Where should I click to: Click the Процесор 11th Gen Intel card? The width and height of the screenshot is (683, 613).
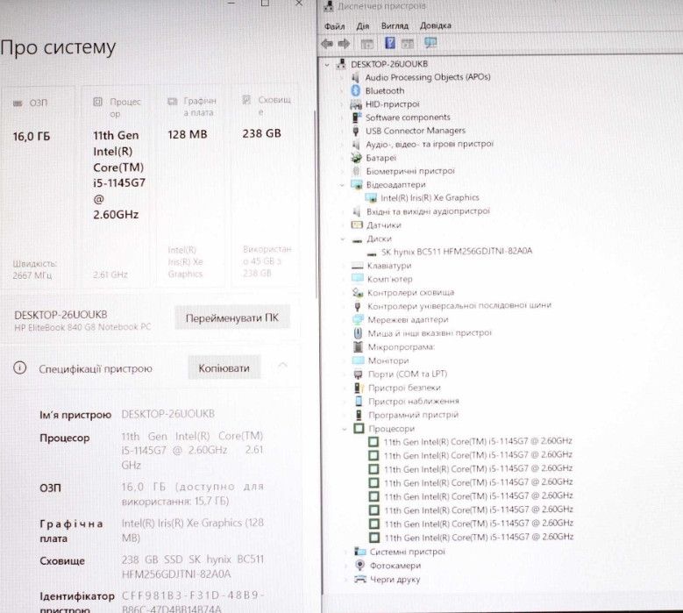tap(116, 188)
